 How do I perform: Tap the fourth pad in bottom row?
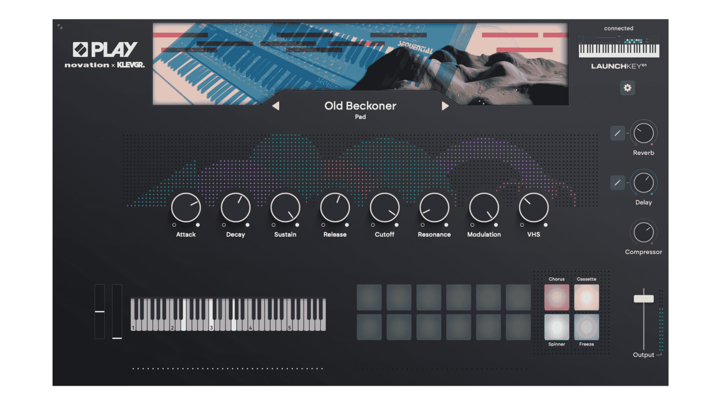point(458,327)
